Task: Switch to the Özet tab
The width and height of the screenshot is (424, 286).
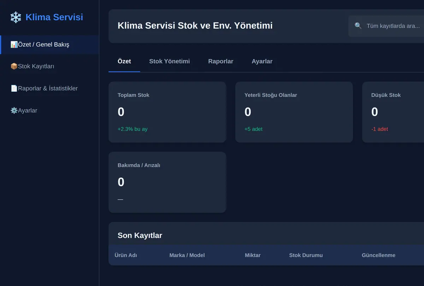Action: 124,61
